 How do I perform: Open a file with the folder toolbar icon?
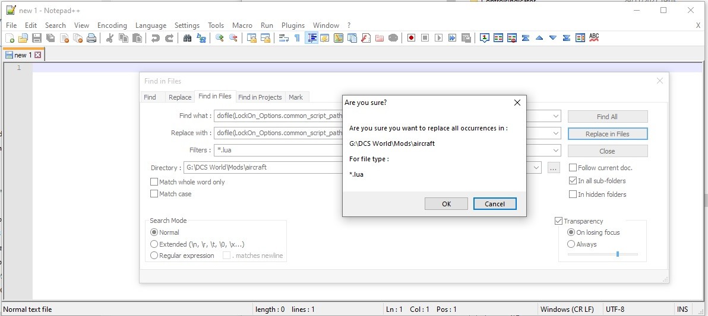click(x=23, y=39)
